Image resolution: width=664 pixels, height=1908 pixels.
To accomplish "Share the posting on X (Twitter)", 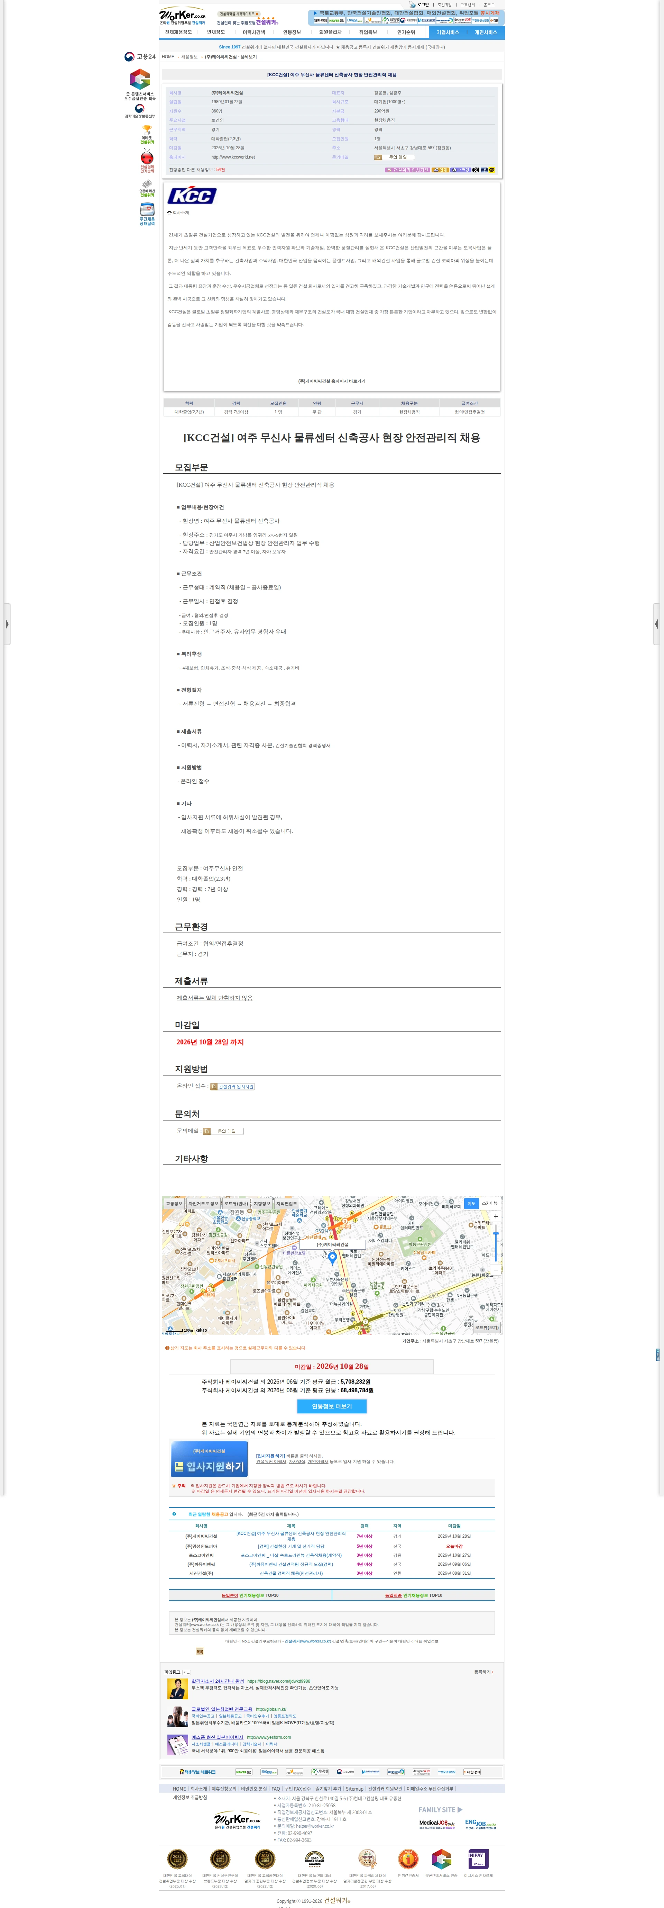I will click(x=476, y=170).
